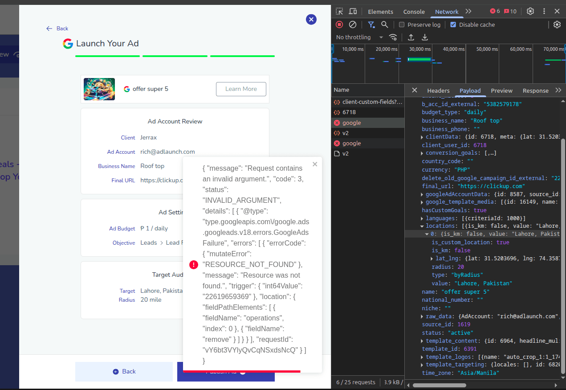Screen dimensions: 566x390
Task: Select the second failed google request
Action: [x=368, y=143]
